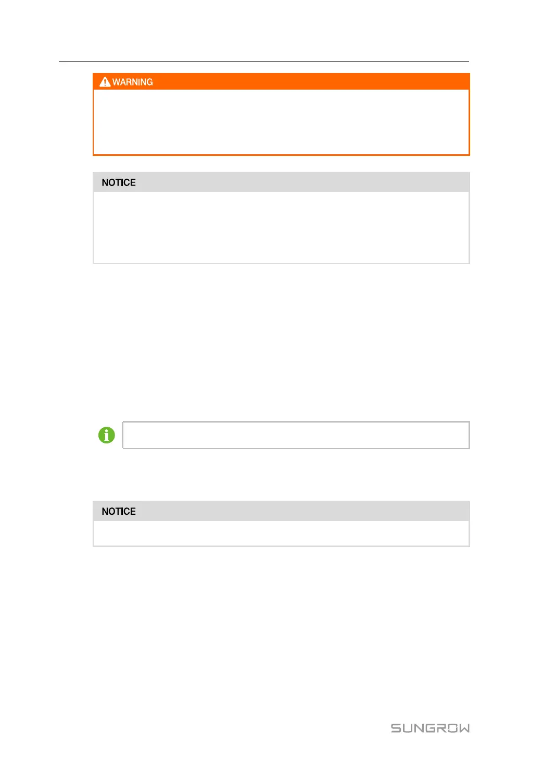Click the green information circle icon
This screenshot has width=543, height=768.
tap(107, 435)
